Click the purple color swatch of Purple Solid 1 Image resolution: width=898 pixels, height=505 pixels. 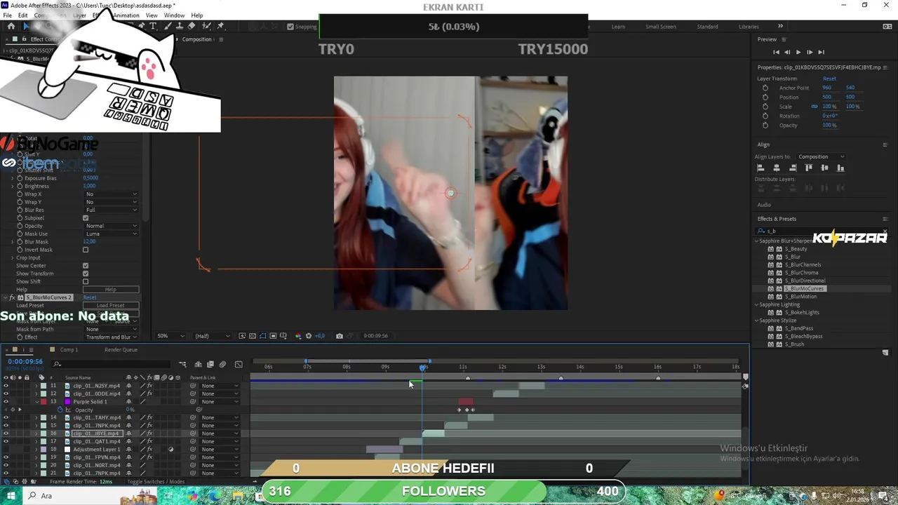tap(67, 402)
